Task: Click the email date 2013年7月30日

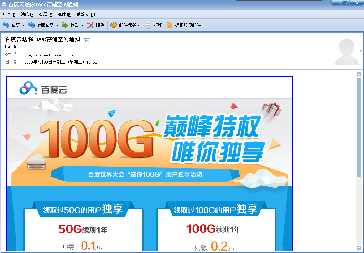Action: (x=61, y=62)
